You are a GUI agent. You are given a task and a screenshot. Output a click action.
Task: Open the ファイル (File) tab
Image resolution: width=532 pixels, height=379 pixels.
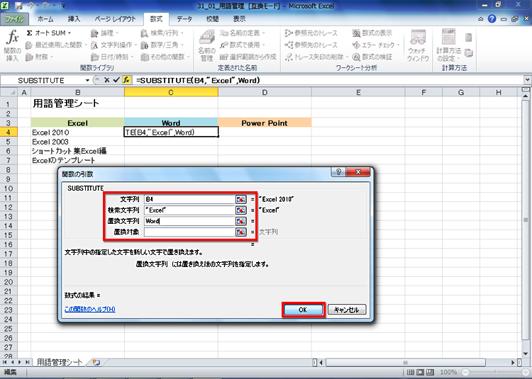14,19
